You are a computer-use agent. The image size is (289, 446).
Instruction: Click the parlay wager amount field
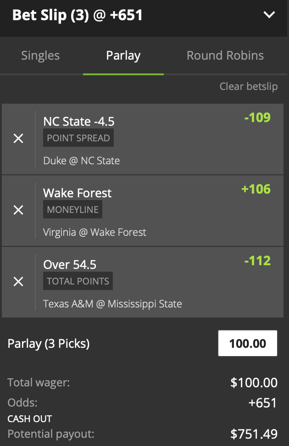[248, 343]
